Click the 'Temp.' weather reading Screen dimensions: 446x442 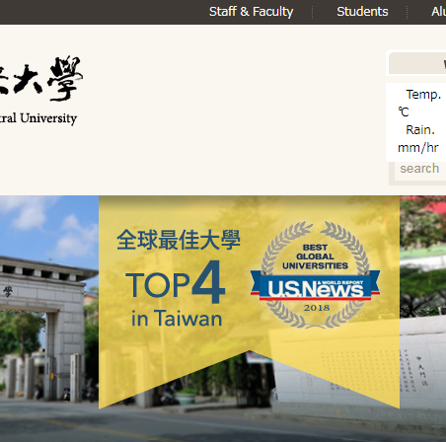point(423,95)
